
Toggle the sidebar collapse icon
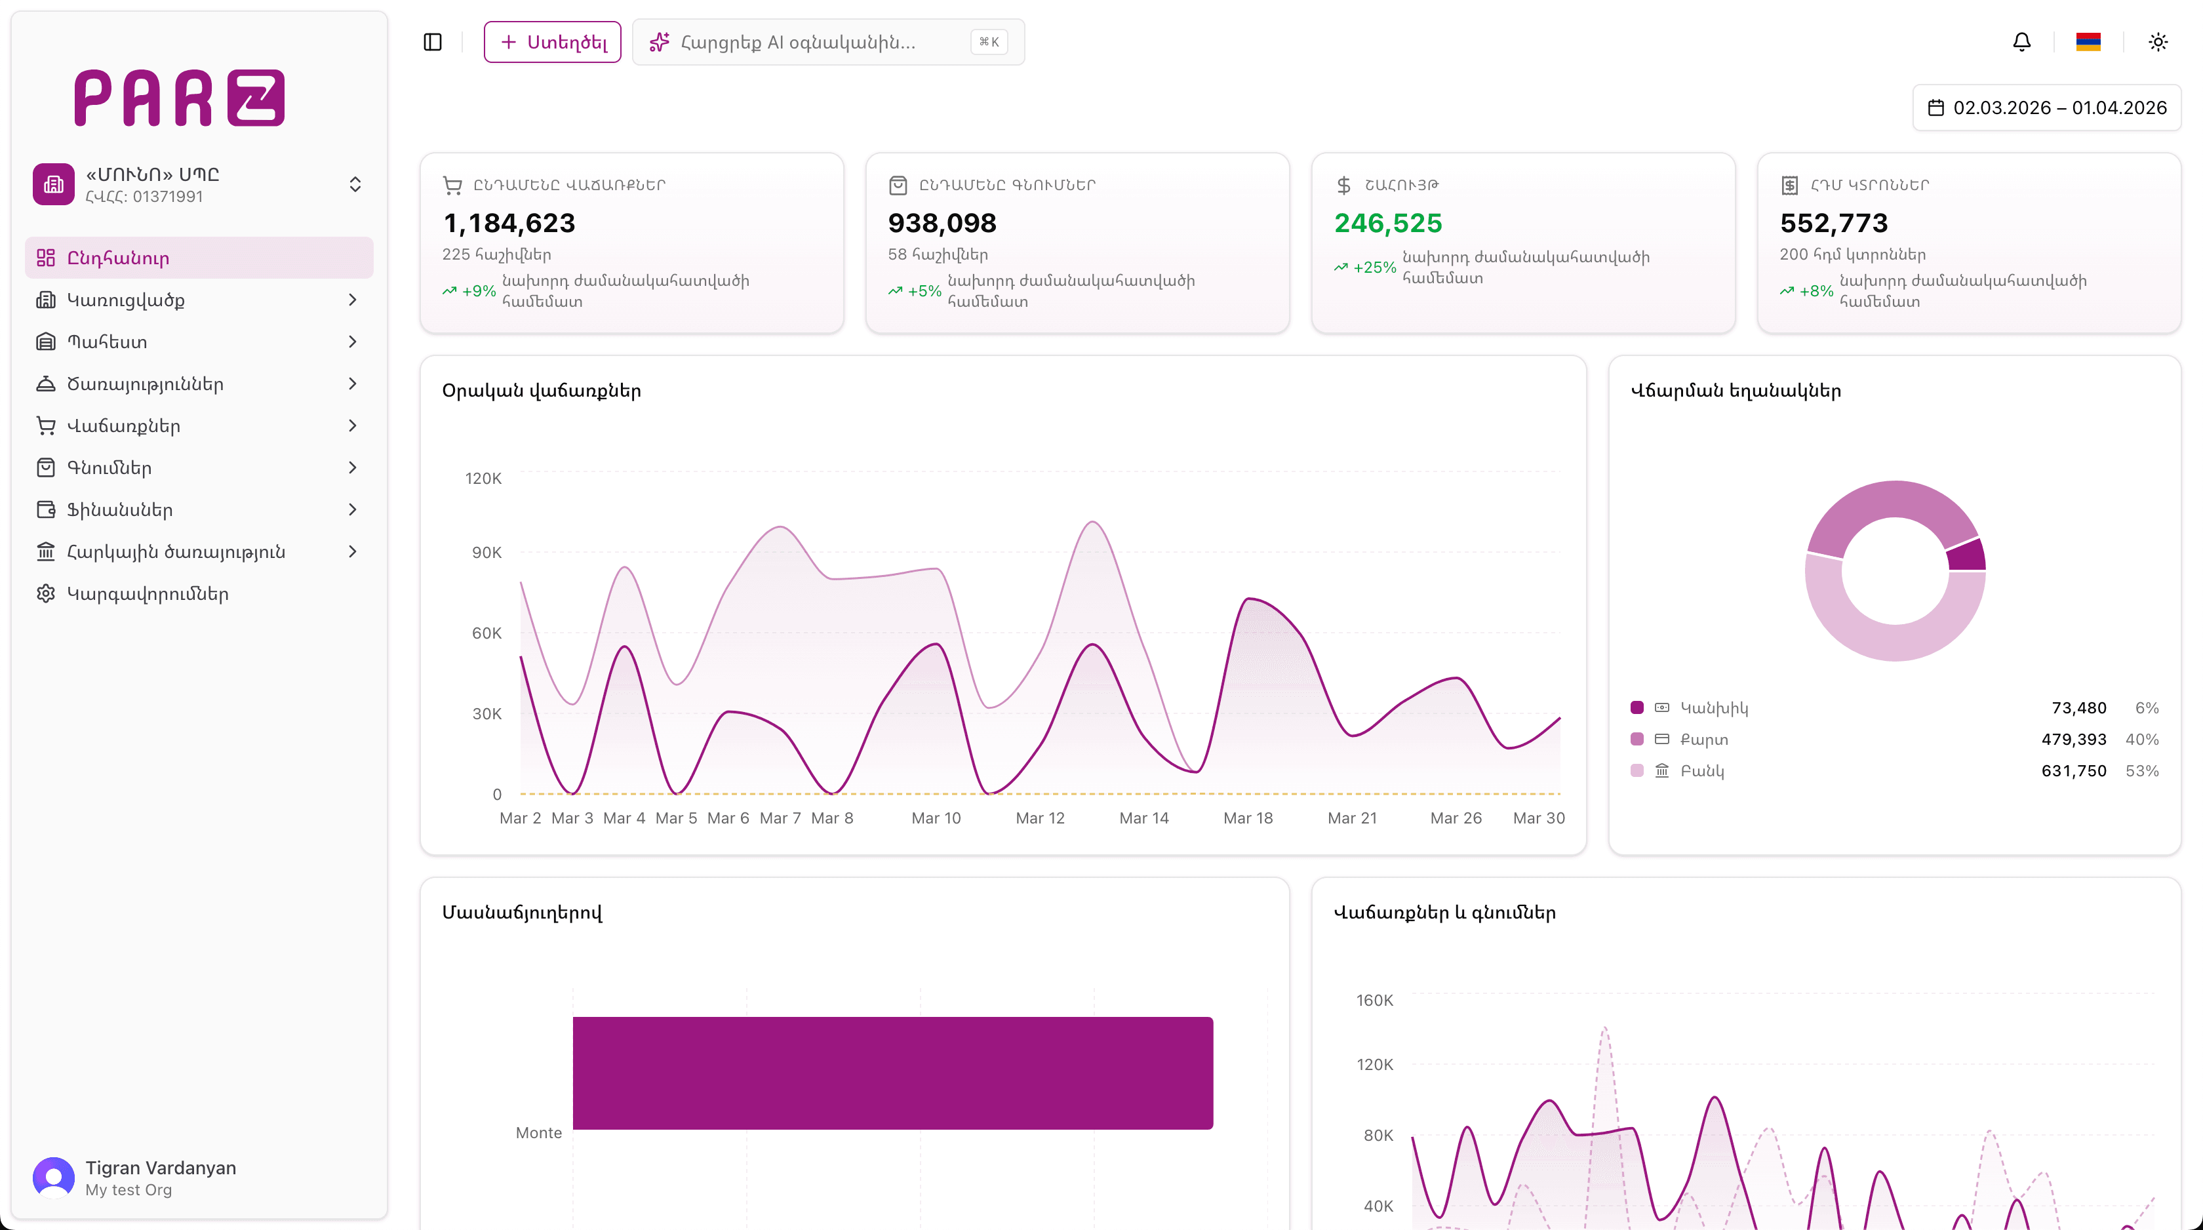pyautogui.click(x=433, y=42)
